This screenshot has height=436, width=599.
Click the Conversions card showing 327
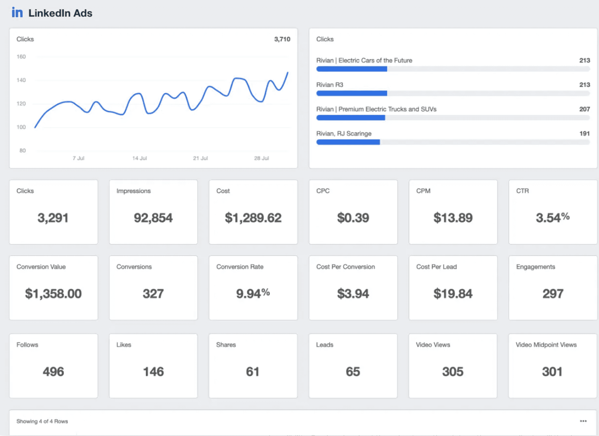click(153, 288)
